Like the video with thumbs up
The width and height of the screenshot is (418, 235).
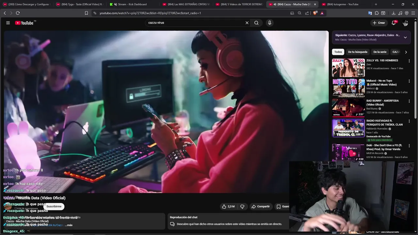(228, 207)
